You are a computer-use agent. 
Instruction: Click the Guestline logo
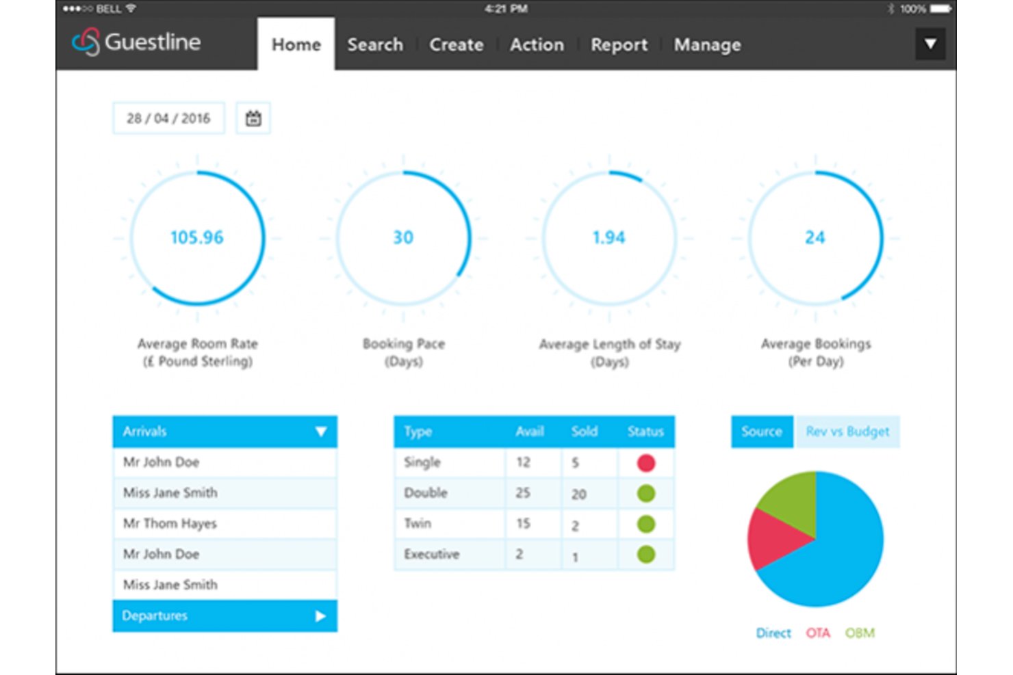point(136,42)
